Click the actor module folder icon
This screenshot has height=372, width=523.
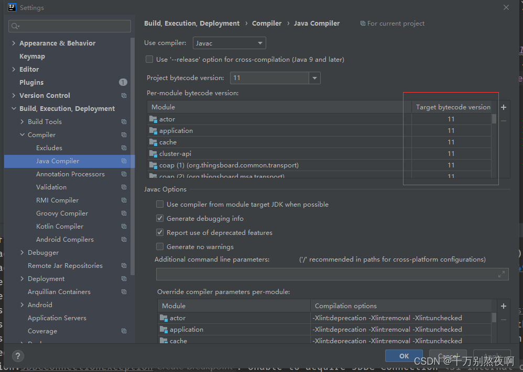(x=153, y=119)
